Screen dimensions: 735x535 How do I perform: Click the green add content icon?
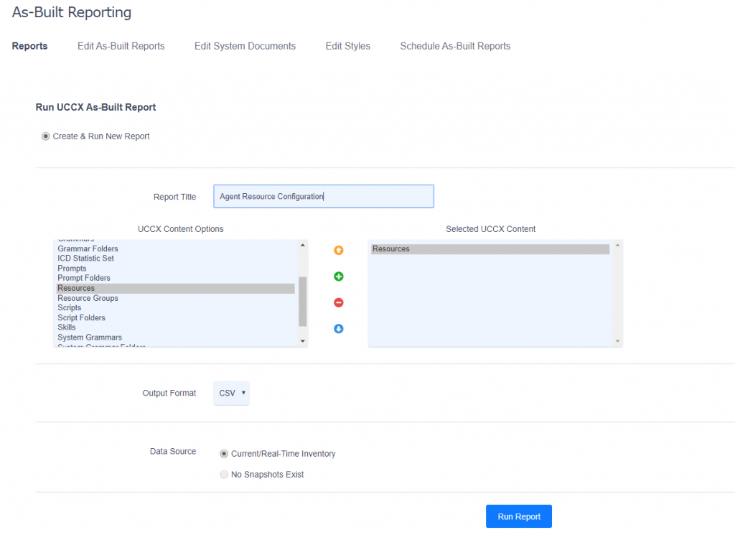339,276
